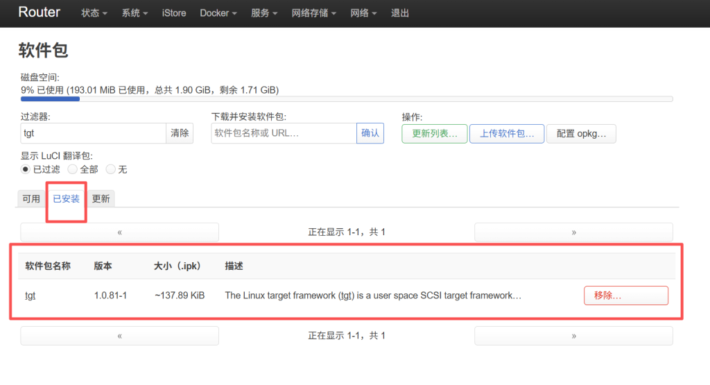Click the disk space usage bar
This screenshot has width=710, height=385.
point(347,99)
